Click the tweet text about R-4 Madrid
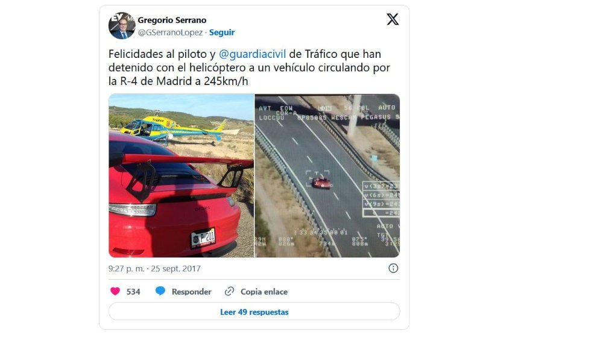The height and width of the screenshot is (337, 603). coord(249,68)
